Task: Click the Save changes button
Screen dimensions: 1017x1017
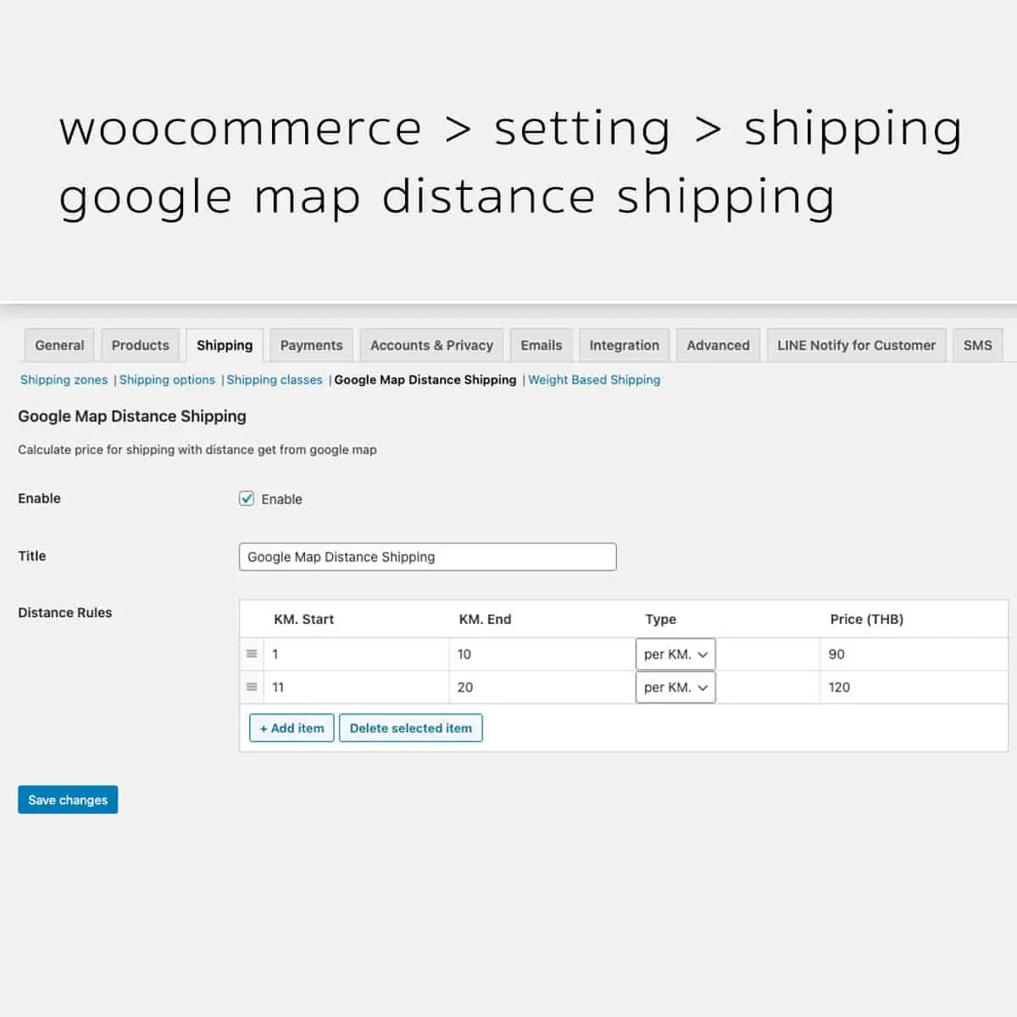Action: (68, 800)
